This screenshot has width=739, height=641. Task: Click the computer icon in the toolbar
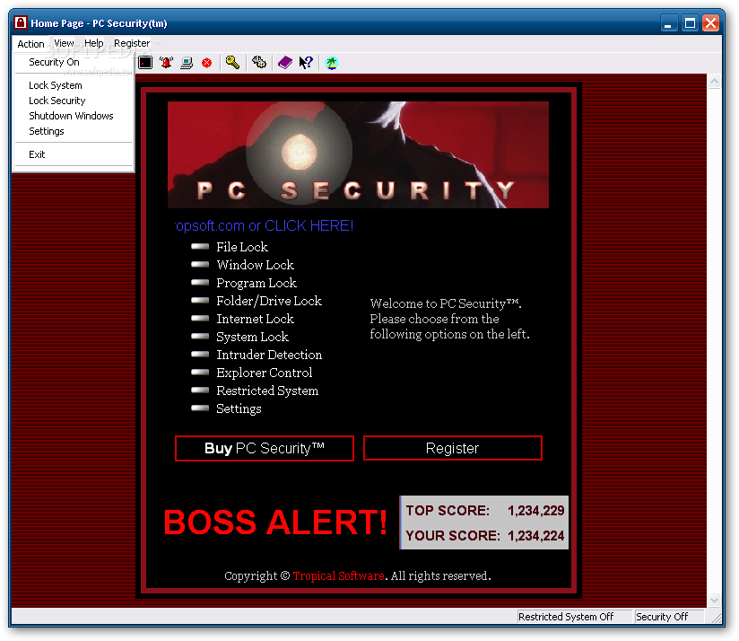click(x=187, y=62)
